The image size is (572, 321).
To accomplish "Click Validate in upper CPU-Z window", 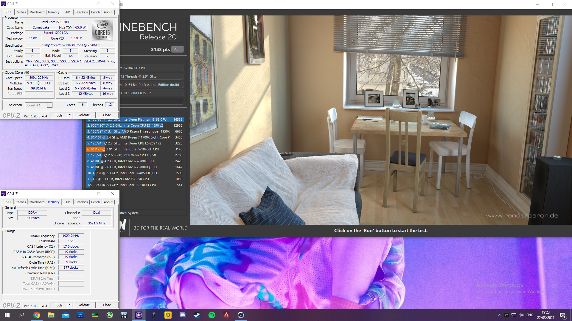I will click(x=84, y=115).
